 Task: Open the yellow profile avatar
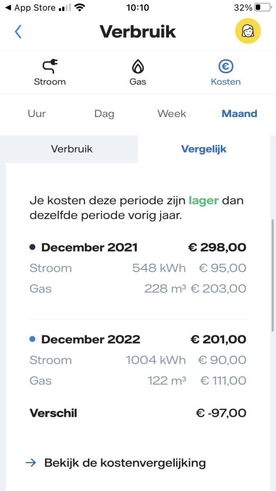tap(248, 31)
